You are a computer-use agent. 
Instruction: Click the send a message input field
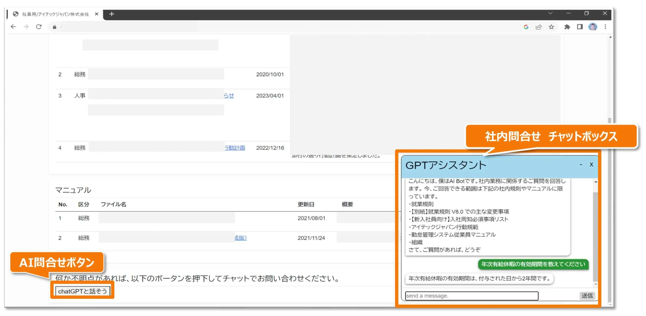pos(471,296)
